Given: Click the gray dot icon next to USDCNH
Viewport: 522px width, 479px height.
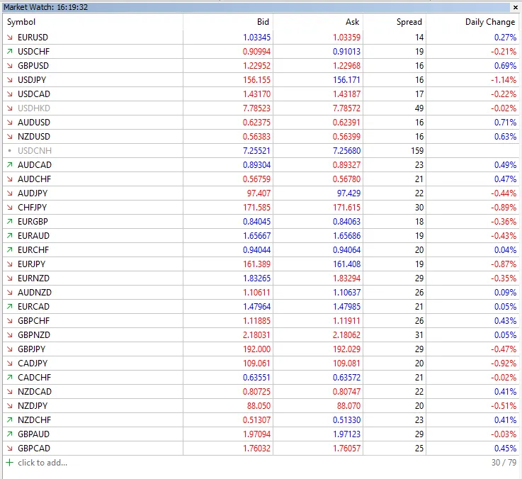Looking at the screenshot, I should pos(9,151).
